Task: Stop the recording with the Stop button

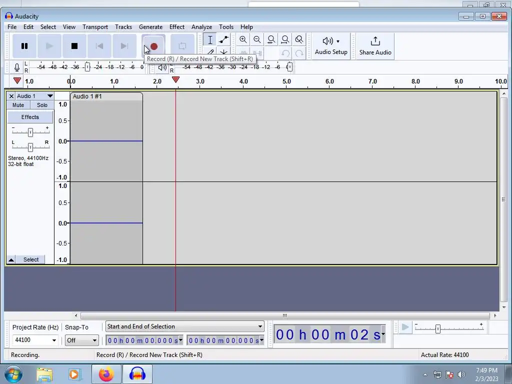Action: click(x=74, y=46)
